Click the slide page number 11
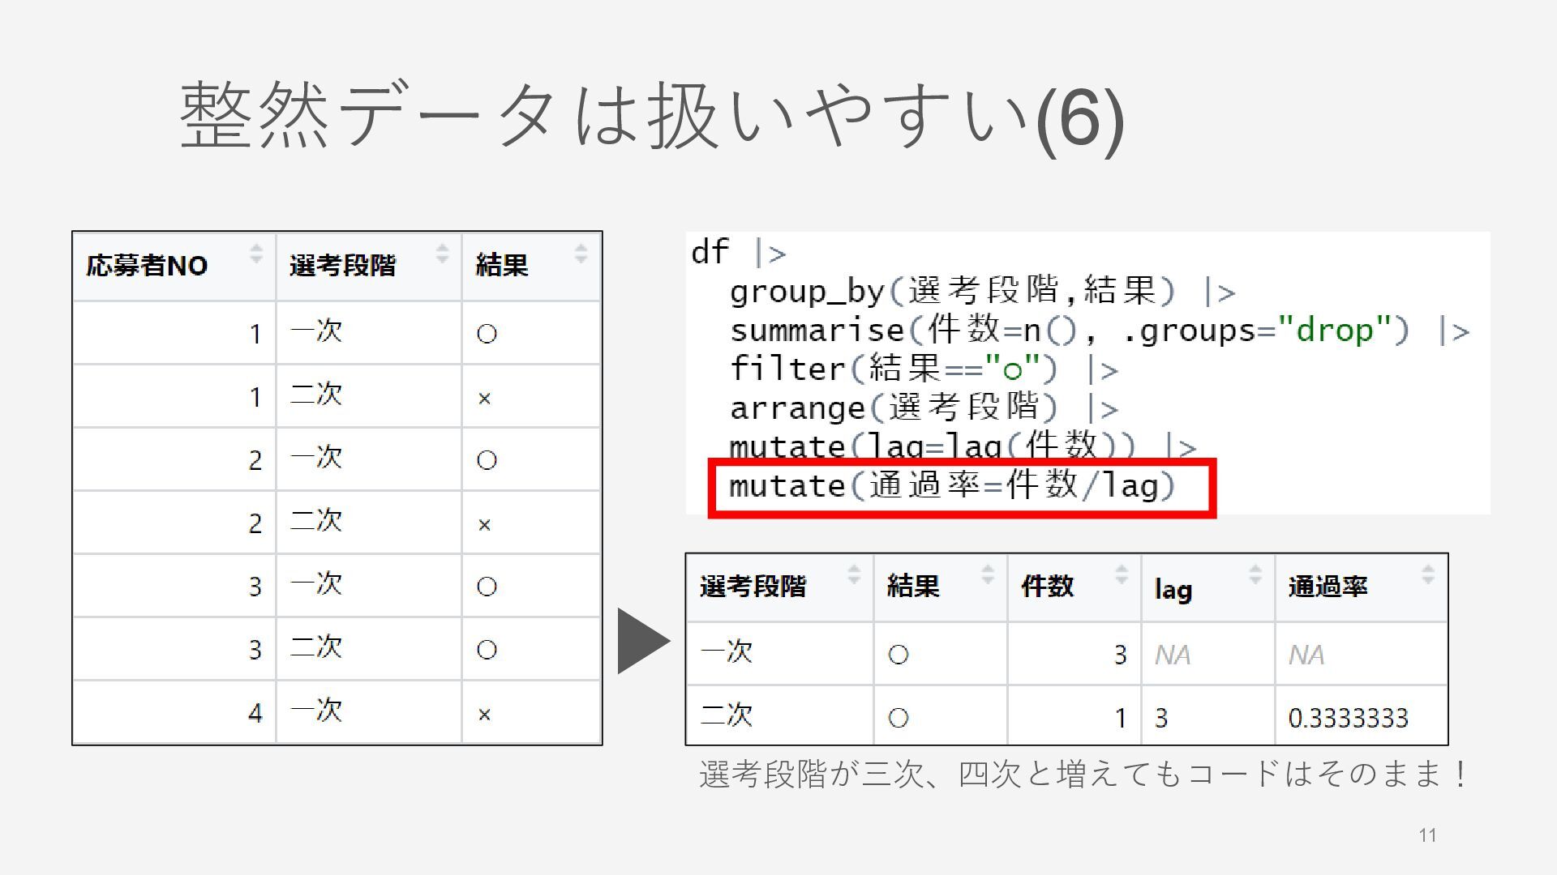Screen dimensions: 1557x875 (1428, 835)
